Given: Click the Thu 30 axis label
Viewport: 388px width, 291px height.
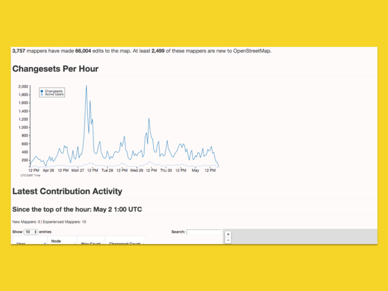Looking at the screenshot, I should [166, 170].
